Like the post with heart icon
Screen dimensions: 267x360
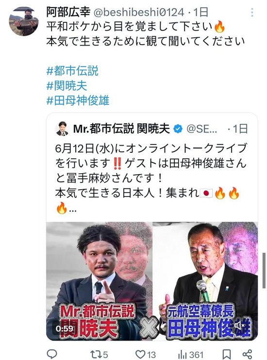pyautogui.click(x=146, y=354)
